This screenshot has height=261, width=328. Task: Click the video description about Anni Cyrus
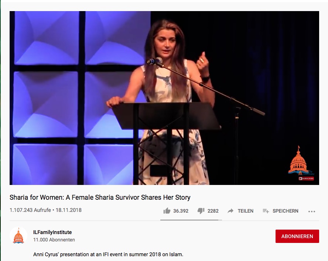108,254
